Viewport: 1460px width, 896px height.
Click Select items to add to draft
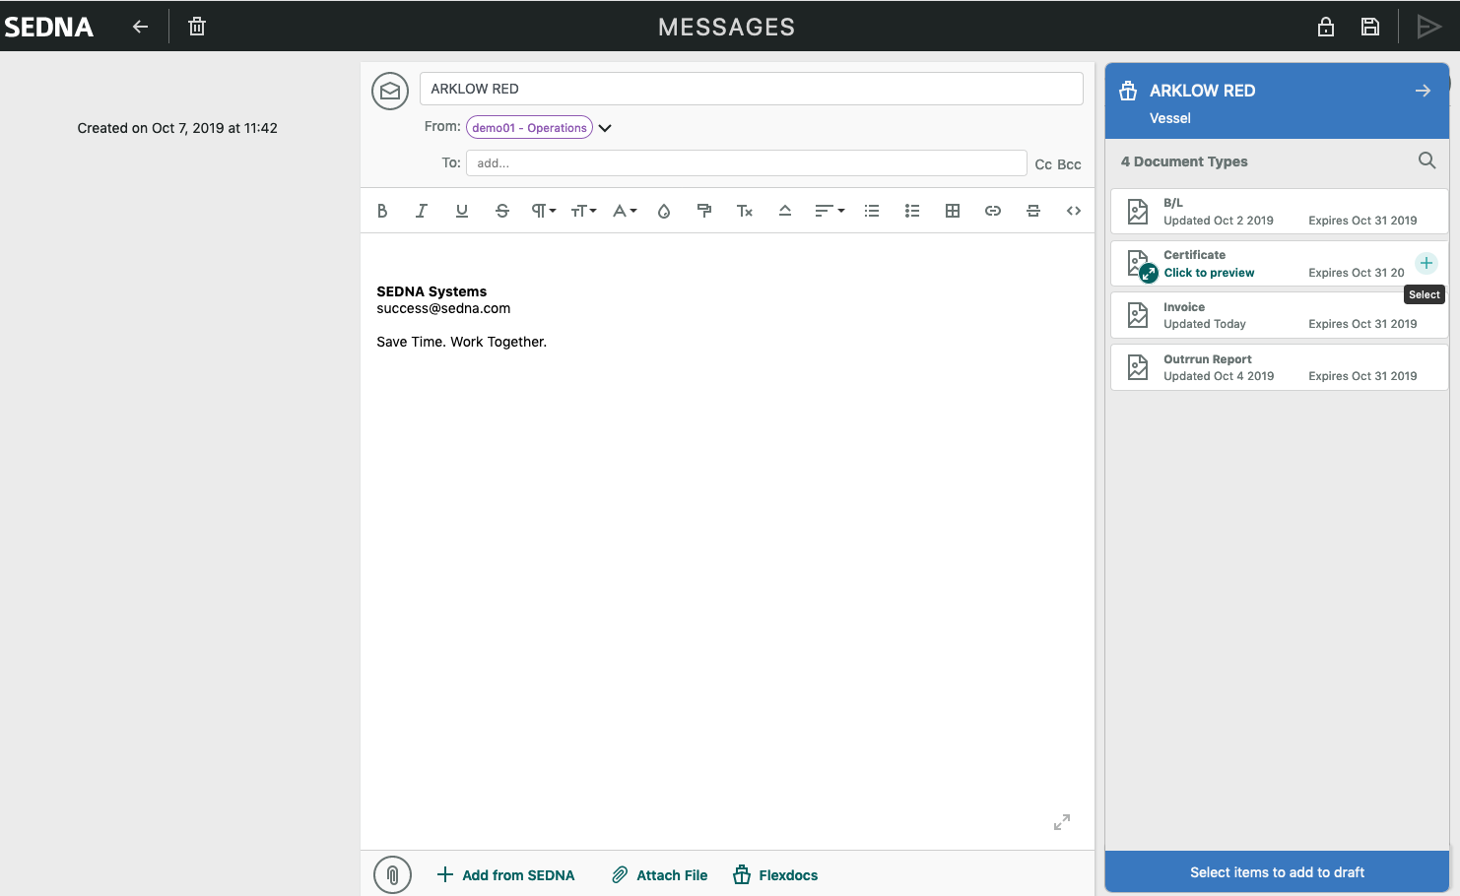pyautogui.click(x=1277, y=872)
